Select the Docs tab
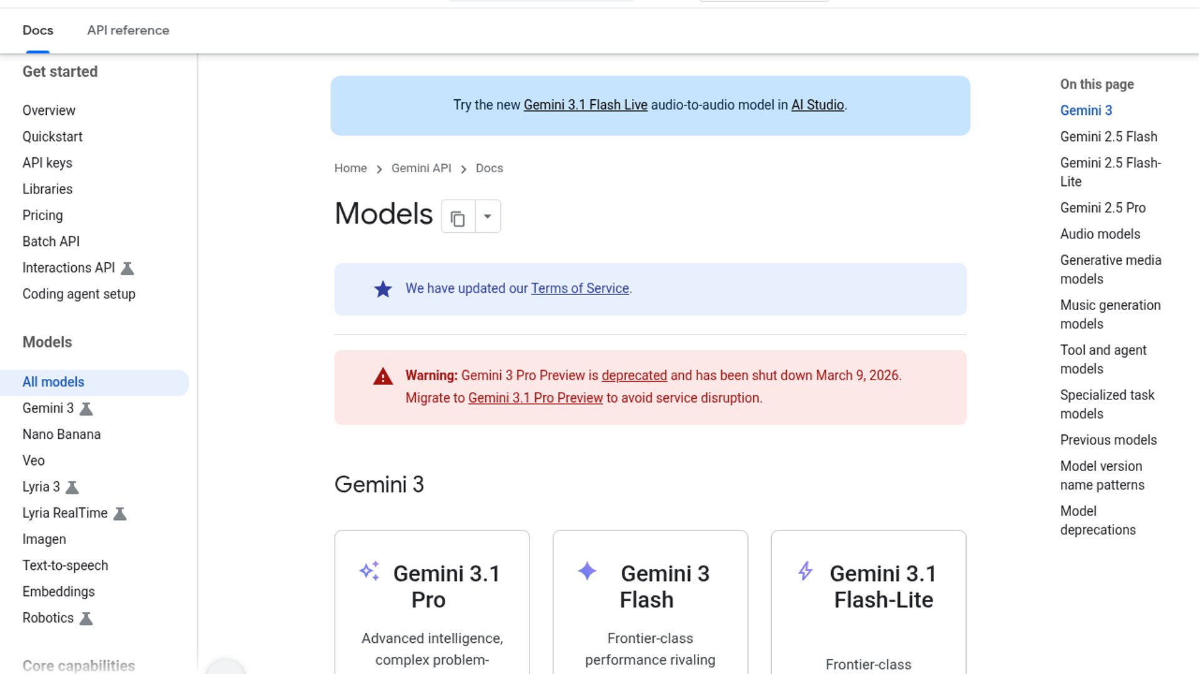The width and height of the screenshot is (1199, 674). (37, 30)
